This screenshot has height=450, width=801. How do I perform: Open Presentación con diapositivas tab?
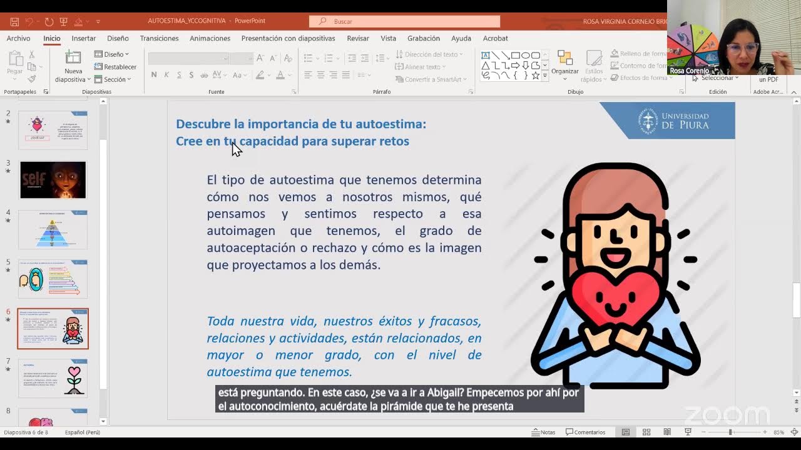(x=288, y=38)
